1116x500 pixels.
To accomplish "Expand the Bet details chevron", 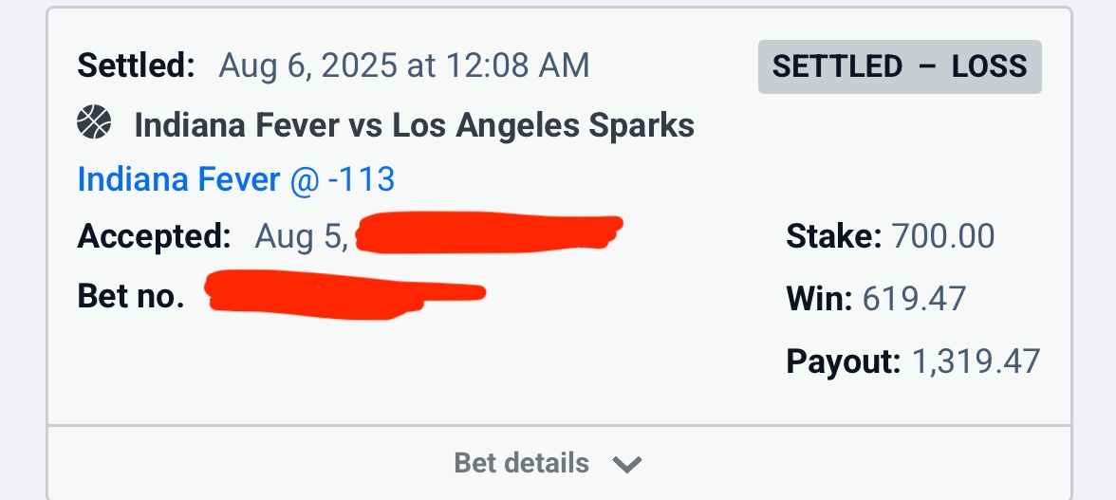I will pyautogui.click(x=627, y=464).
